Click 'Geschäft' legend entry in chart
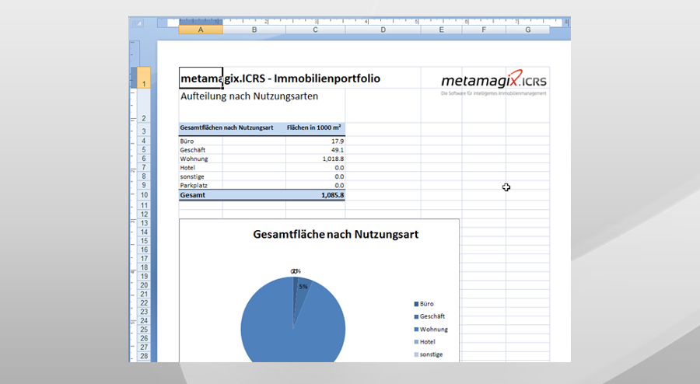The image size is (700, 384). [x=429, y=316]
